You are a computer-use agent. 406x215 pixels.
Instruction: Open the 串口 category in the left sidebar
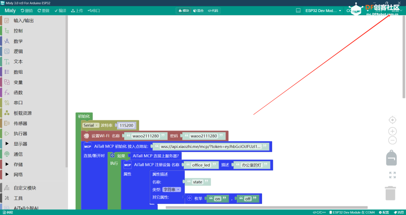34,103
